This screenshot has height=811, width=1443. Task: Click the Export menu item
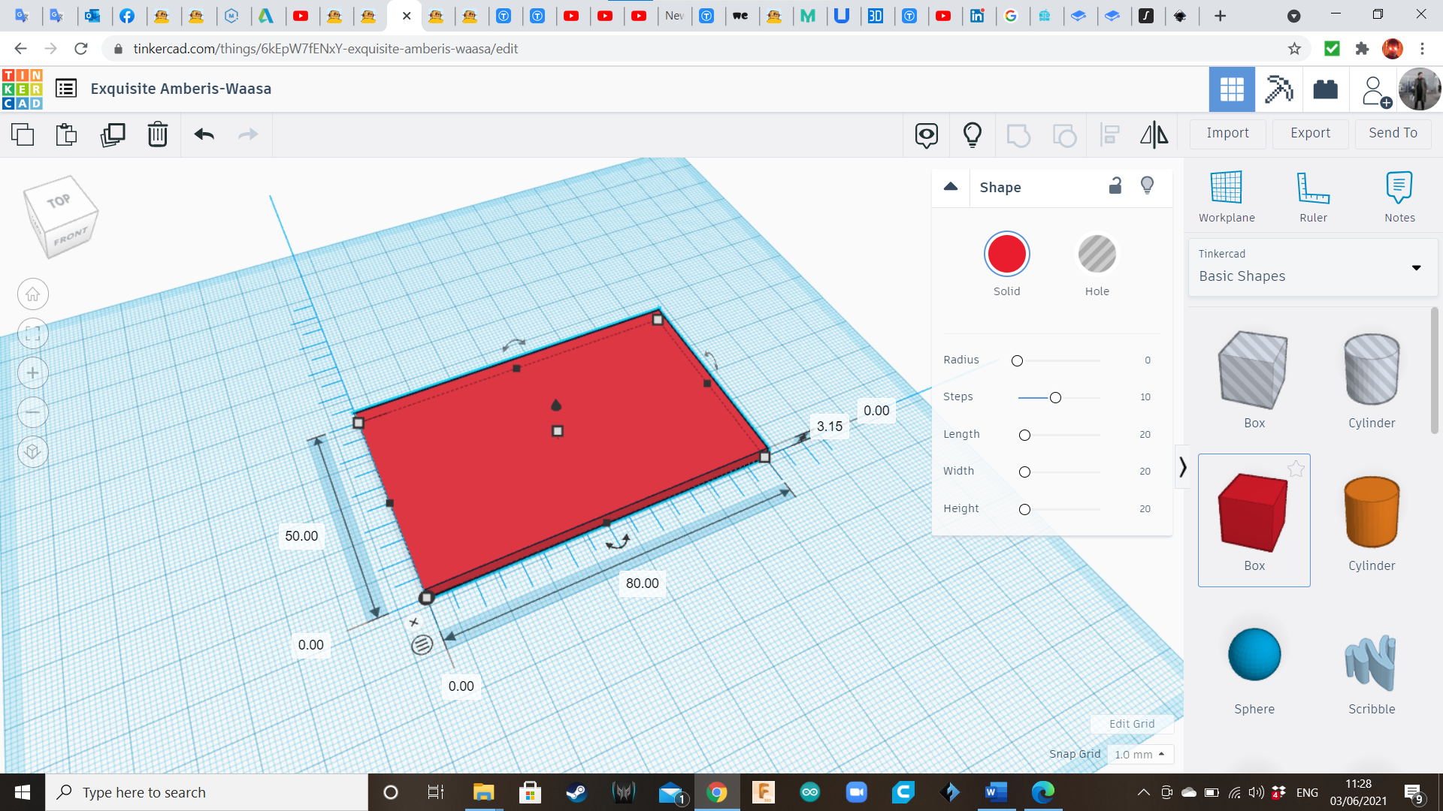(x=1310, y=133)
